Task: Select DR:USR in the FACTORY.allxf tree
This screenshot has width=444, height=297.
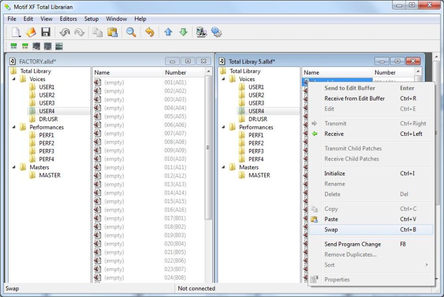Action: pos(48,119)
